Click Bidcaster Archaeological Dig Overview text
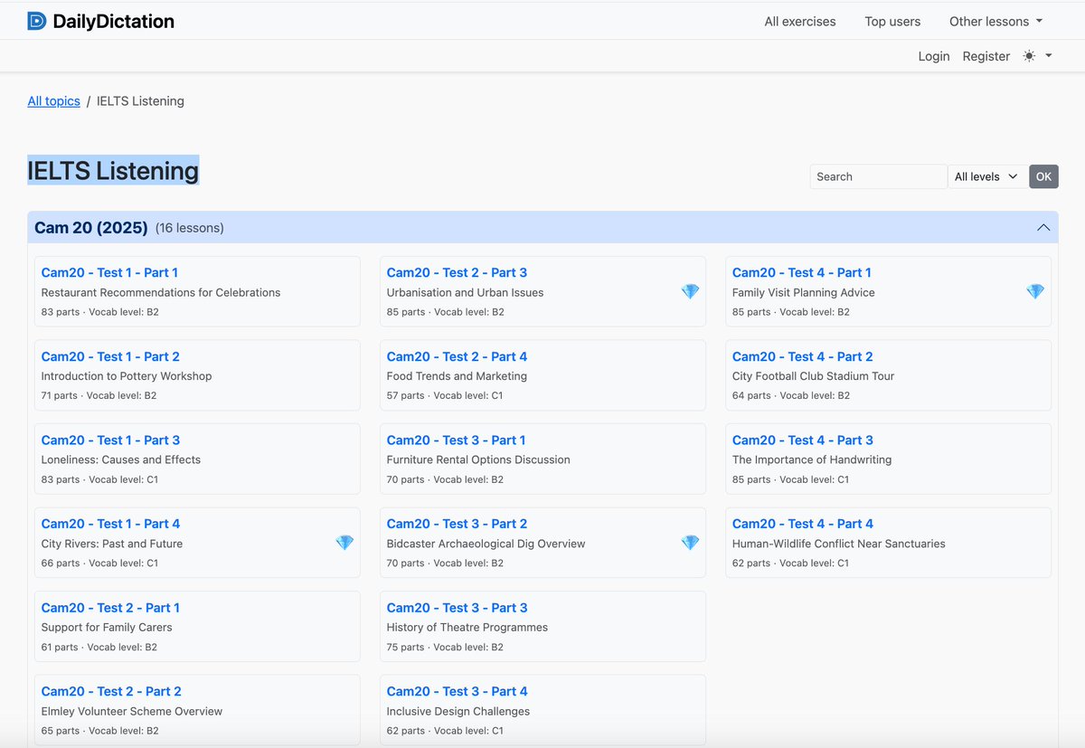The image size is (1085, 748). click(486, 544)
